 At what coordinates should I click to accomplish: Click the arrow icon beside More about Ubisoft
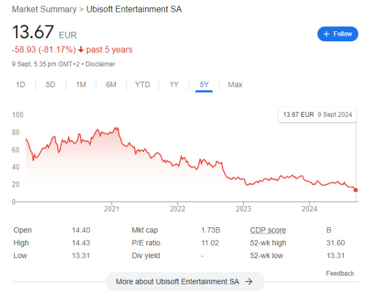[249, 281]
